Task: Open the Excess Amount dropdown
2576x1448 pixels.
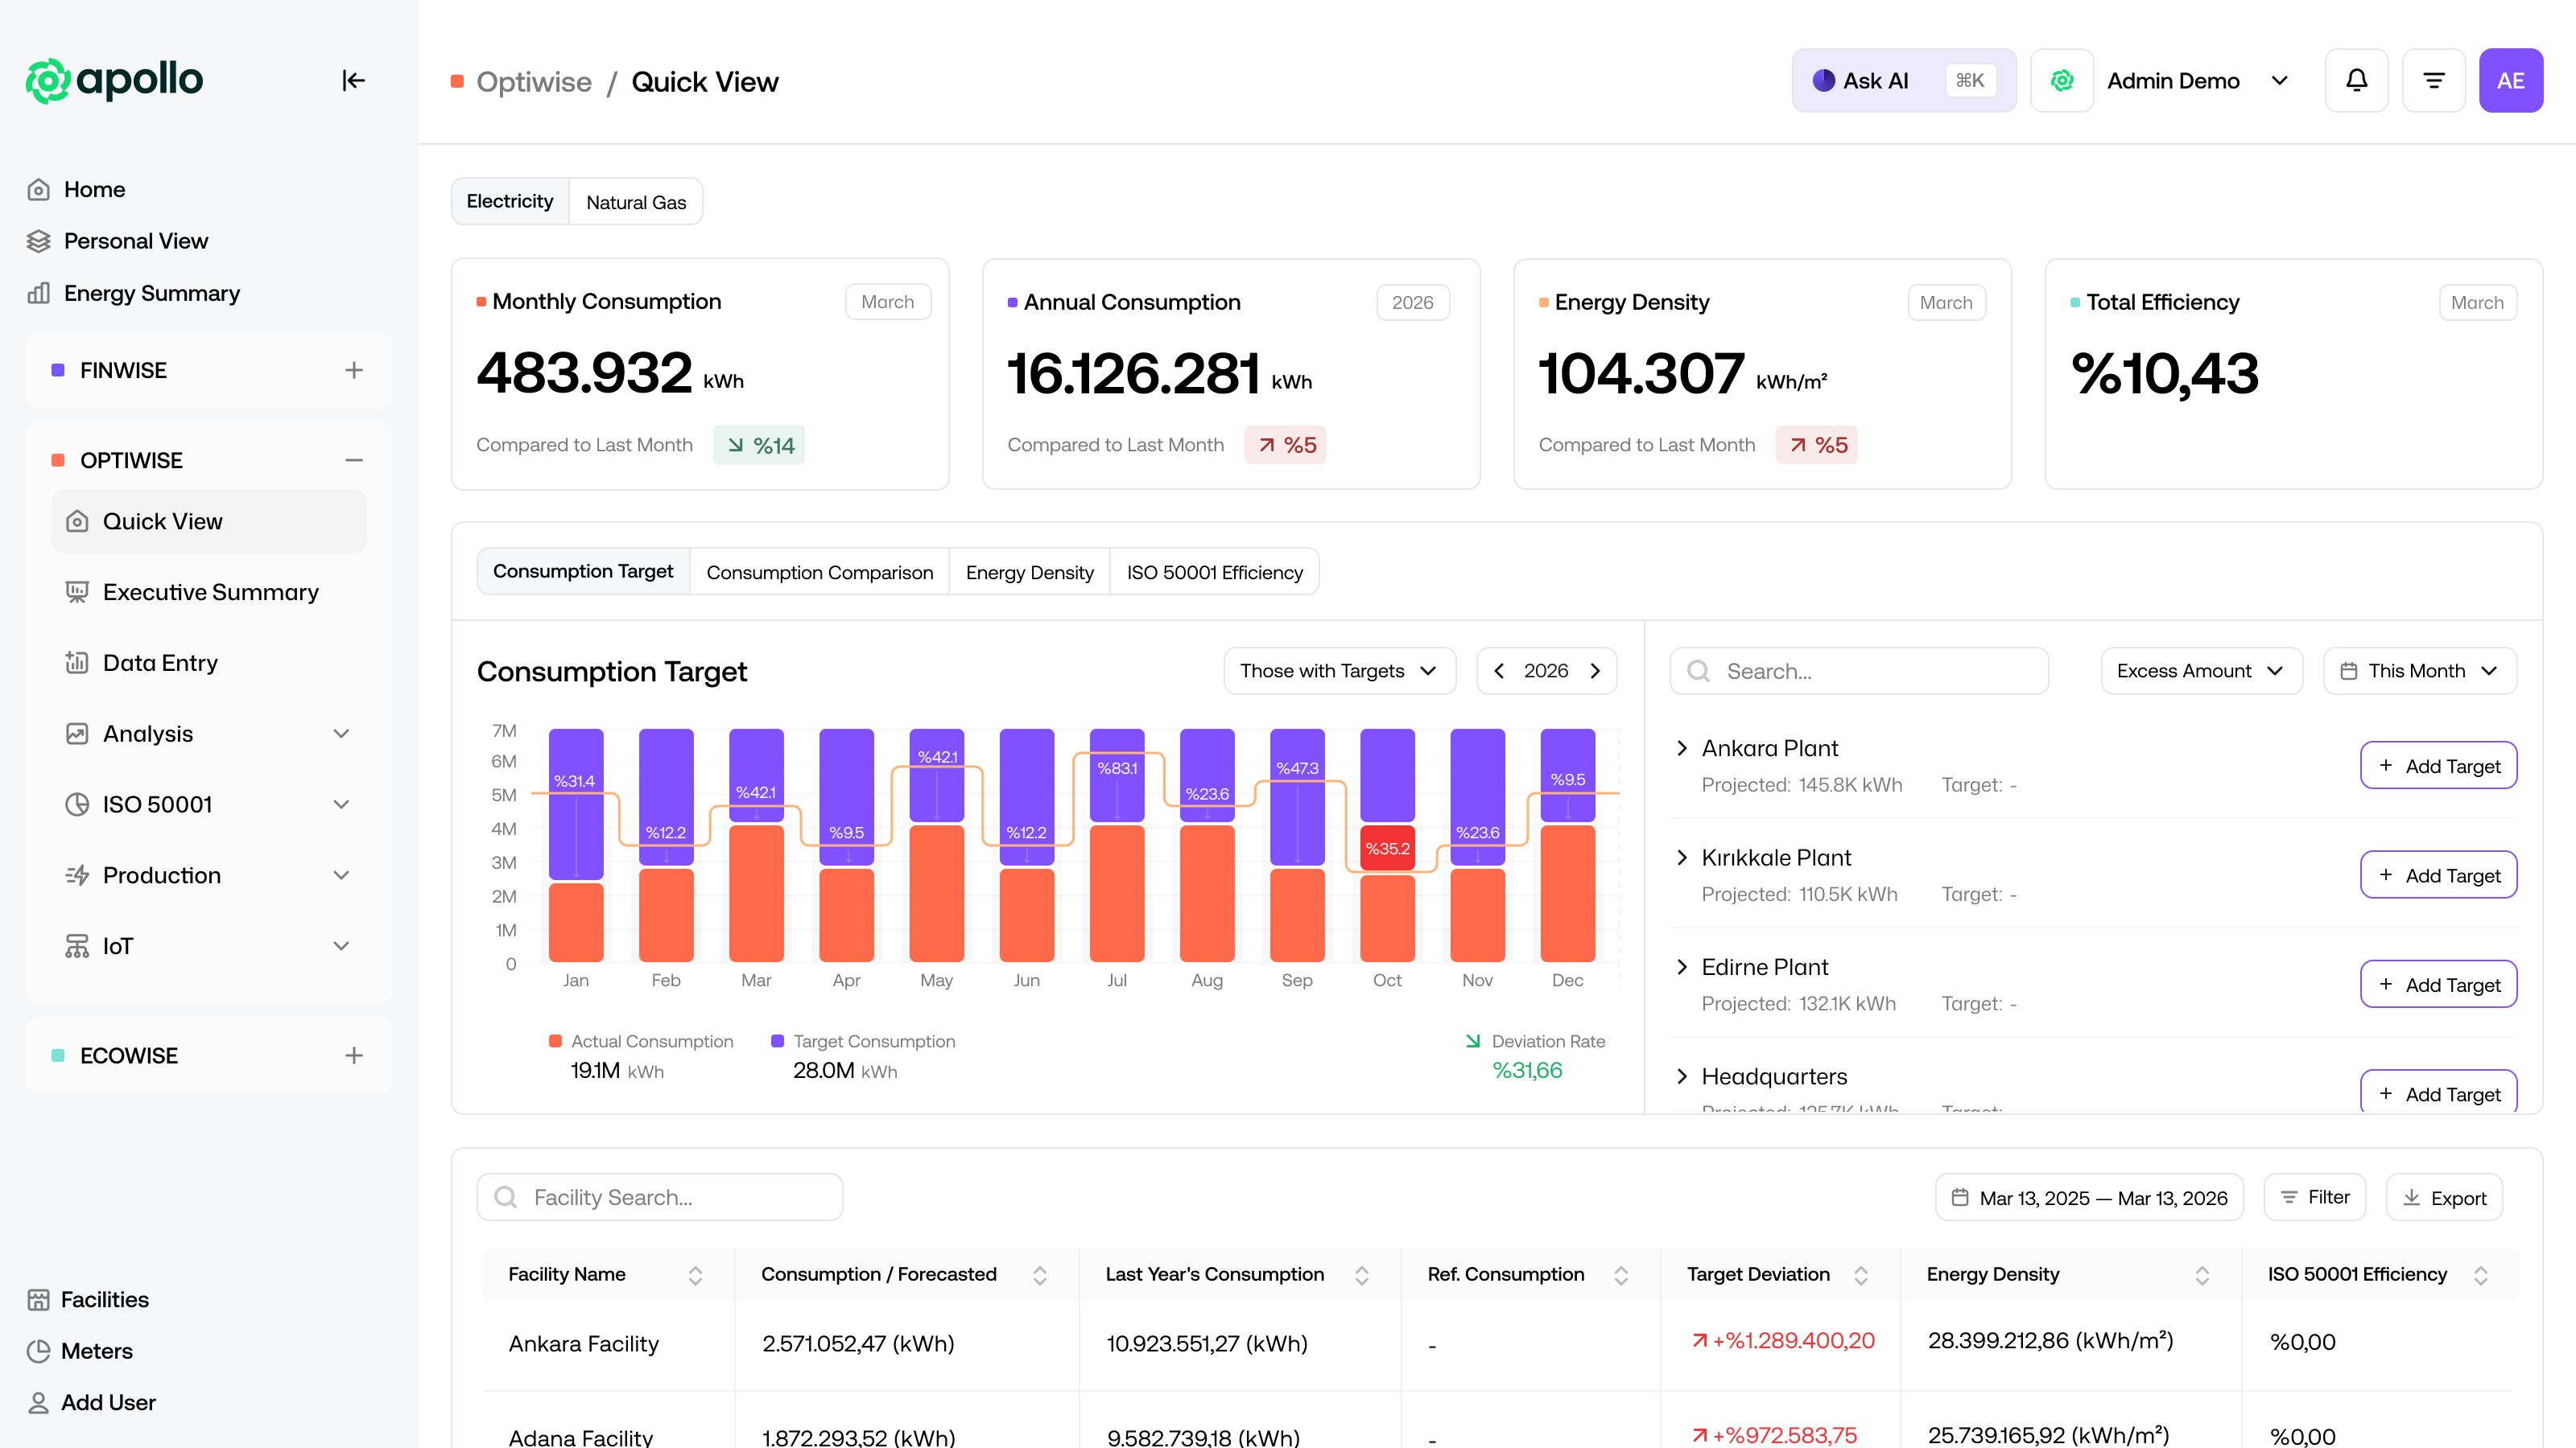Action: 2201,671
